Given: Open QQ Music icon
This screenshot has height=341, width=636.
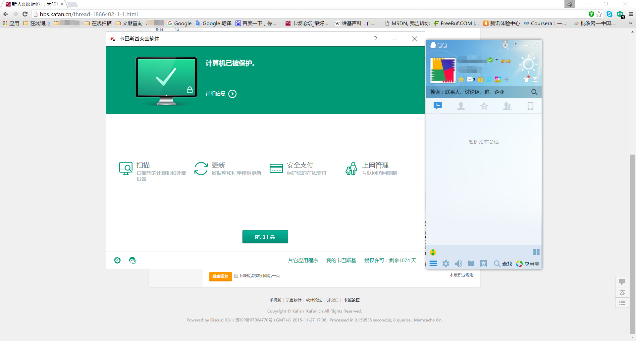Looking at the screenshot, I should pyautogui.click(x=433, y=252).
